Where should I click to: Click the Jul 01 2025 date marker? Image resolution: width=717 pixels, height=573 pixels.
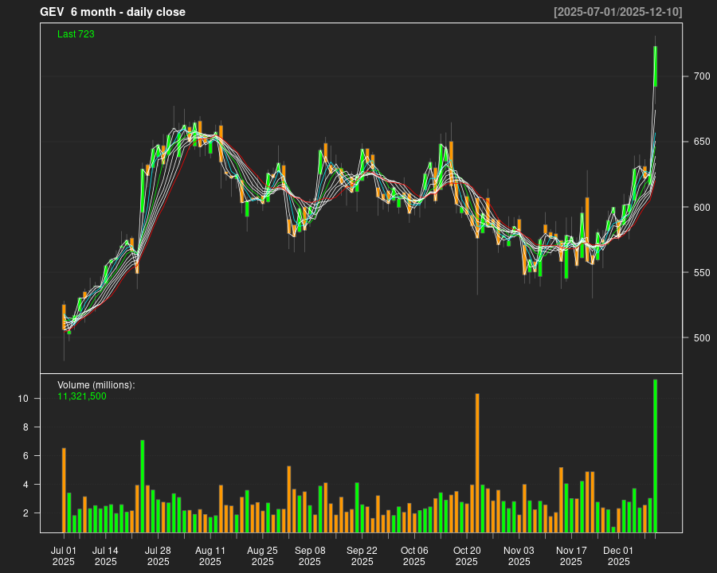[x=64, y=555]
